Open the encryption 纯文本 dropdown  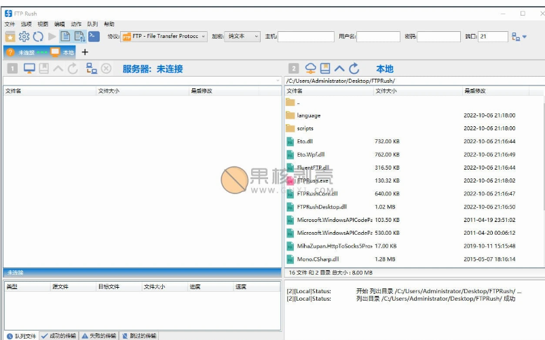(x=242, y=36)
